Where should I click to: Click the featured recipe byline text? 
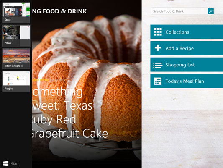coord(49,80)
